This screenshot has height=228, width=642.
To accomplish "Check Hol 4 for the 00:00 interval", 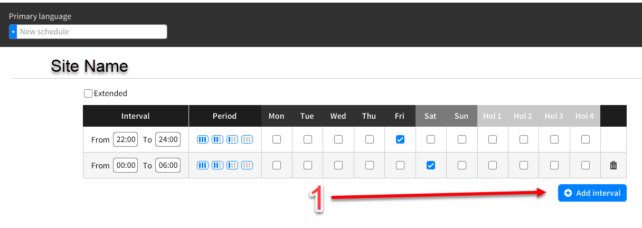I will [585, 165].
